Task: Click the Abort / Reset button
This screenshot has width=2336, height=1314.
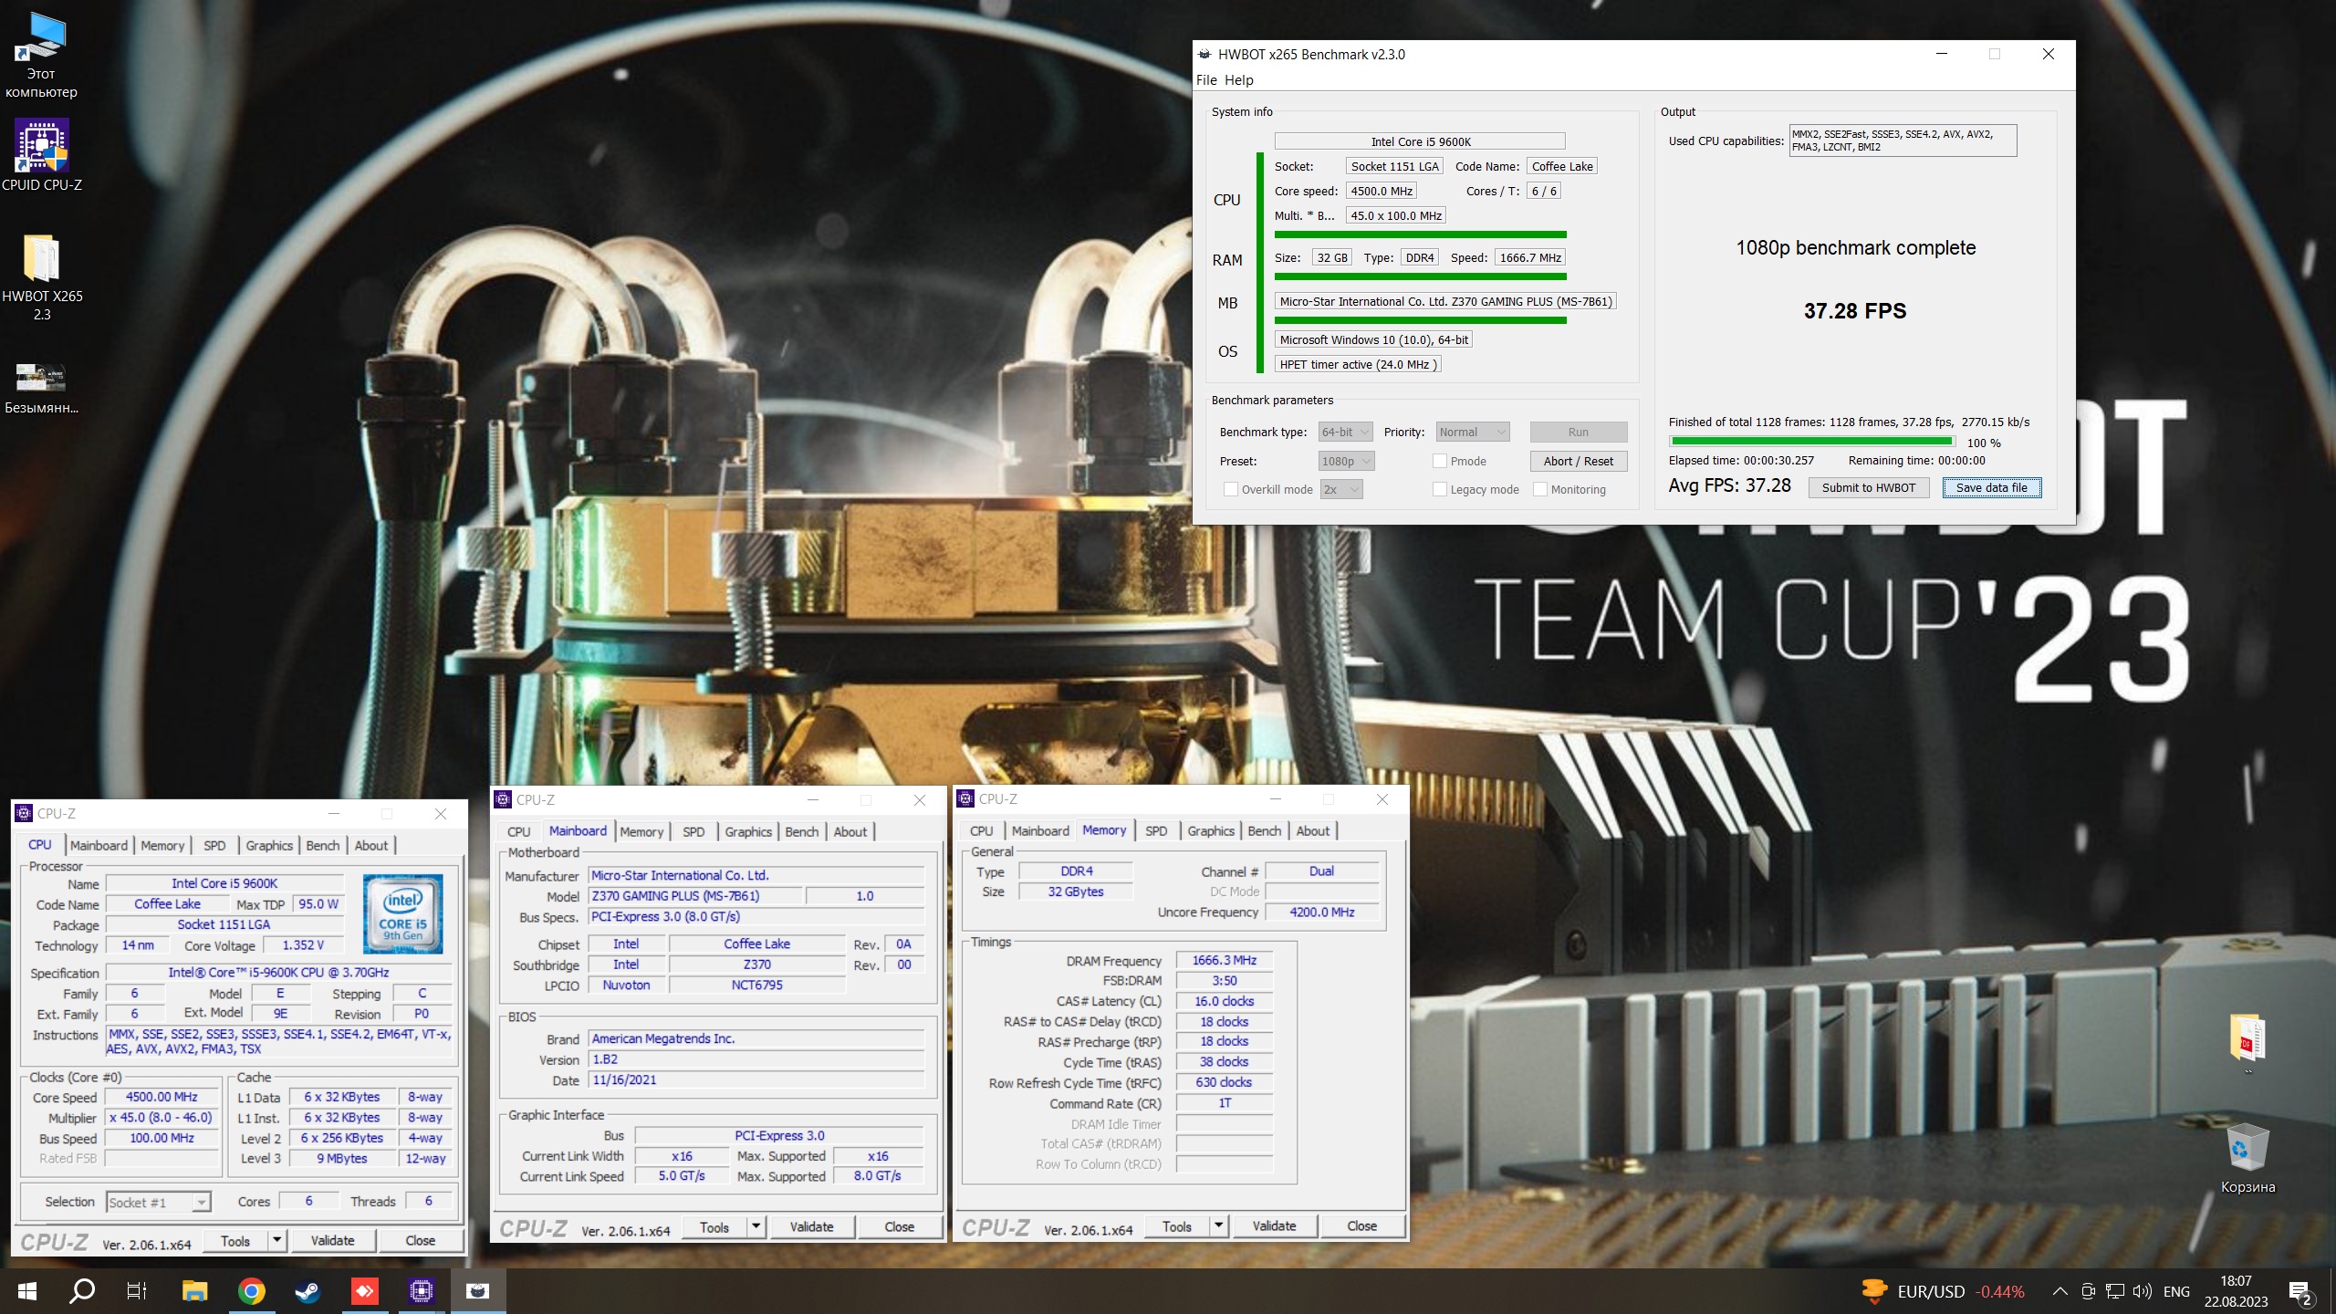Action: coord(1579,461)
